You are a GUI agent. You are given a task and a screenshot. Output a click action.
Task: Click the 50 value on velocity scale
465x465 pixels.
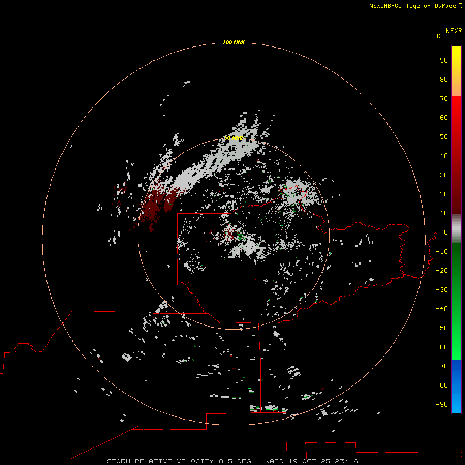444,137
